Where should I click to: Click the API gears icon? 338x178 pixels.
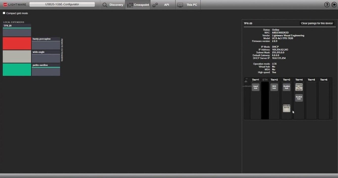click(x=155, y=5)
